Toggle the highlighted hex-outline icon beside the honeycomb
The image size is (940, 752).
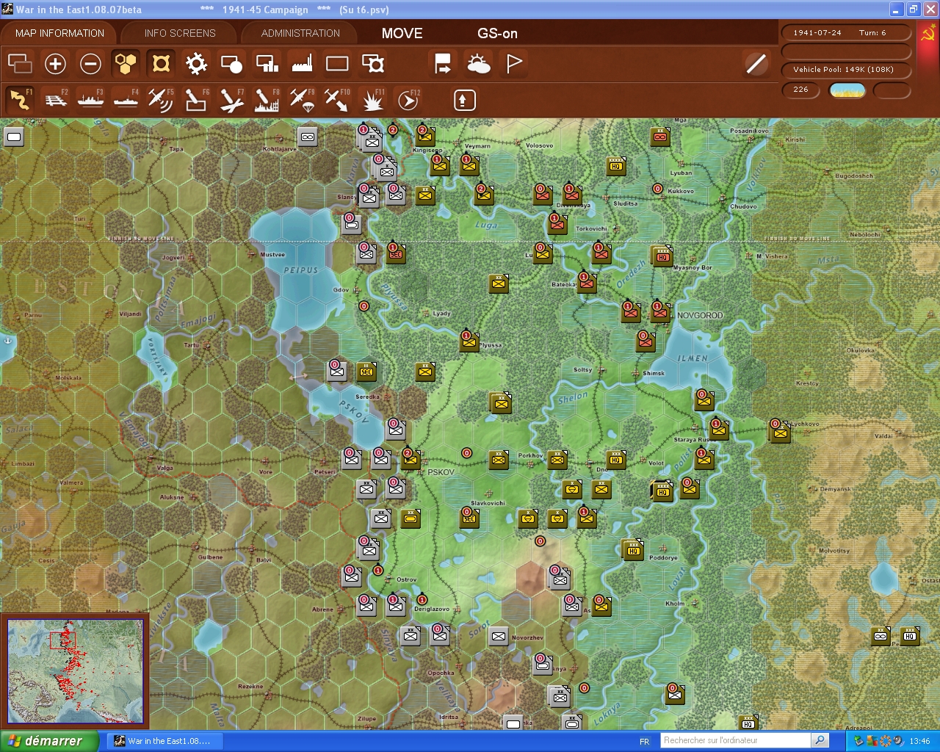click(161, 64)
